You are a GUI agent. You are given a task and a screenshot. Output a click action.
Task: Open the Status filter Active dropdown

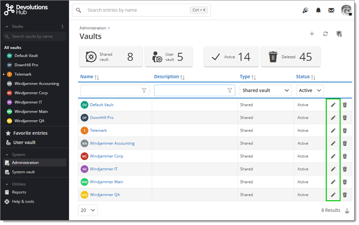[x=310, y=90]
